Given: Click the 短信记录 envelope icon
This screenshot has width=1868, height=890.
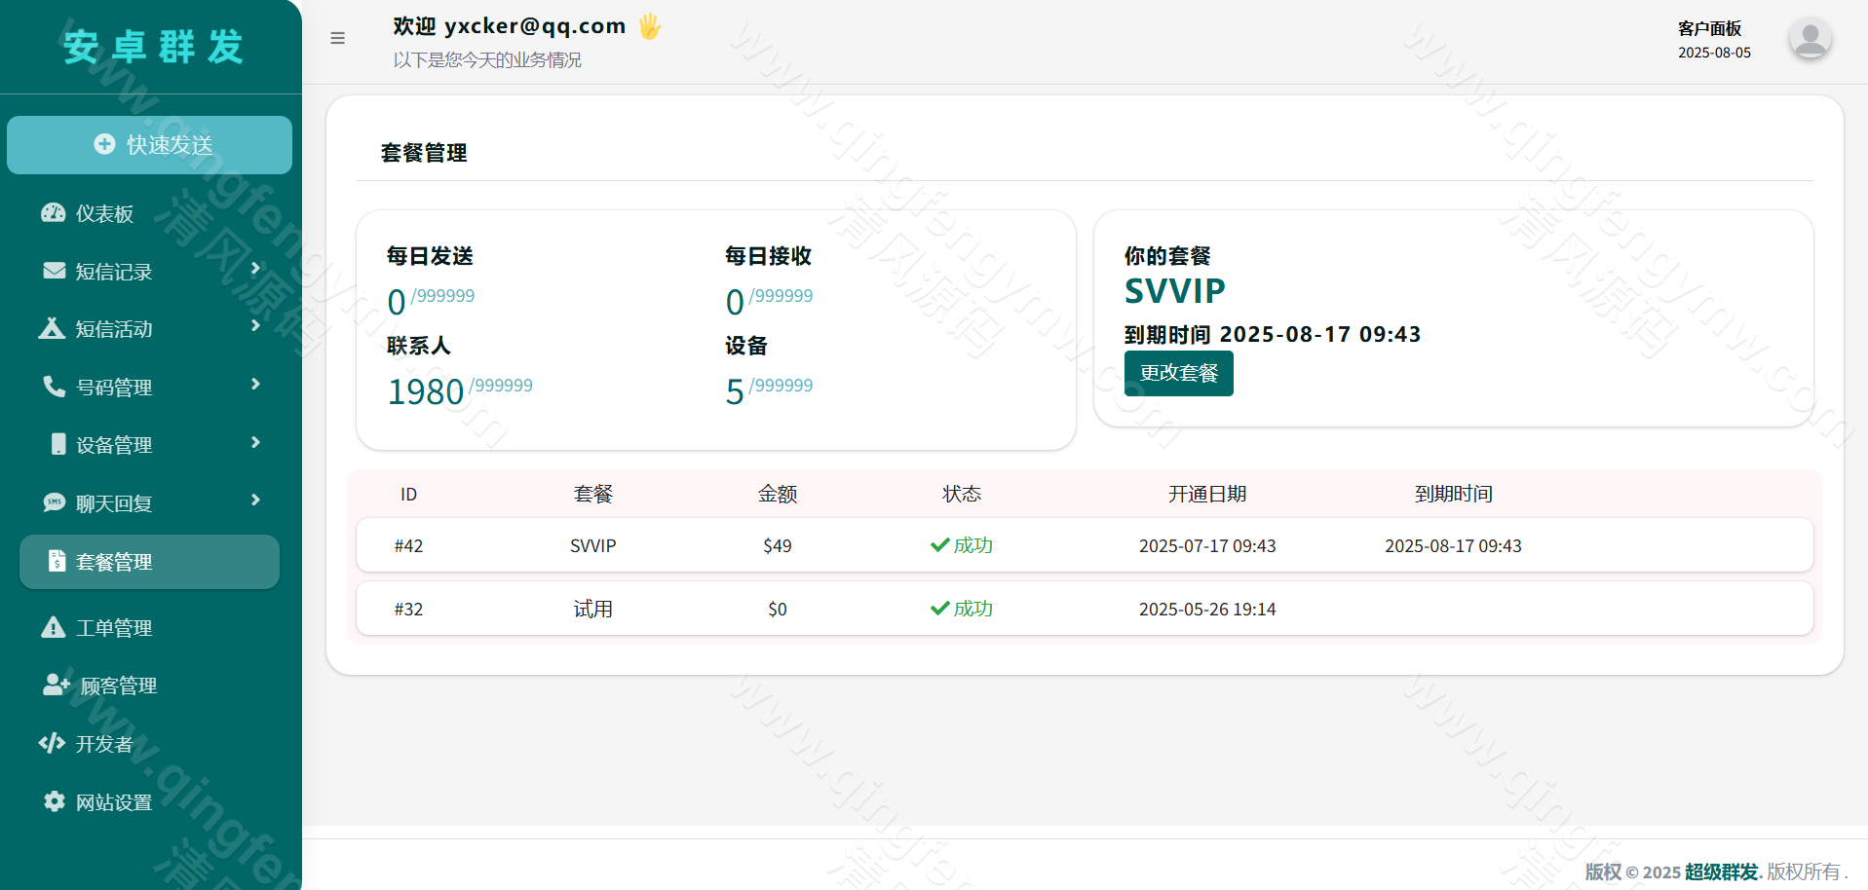Looking at the screenshot, I should pyautogui.click(x=55, y=271).
